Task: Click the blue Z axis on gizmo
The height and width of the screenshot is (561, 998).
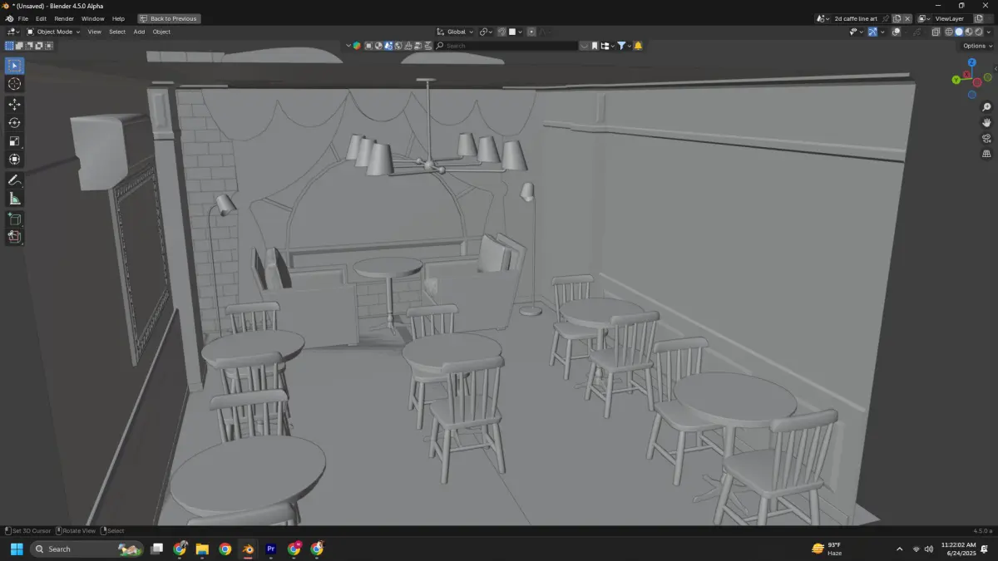Action: click(972, 62)
